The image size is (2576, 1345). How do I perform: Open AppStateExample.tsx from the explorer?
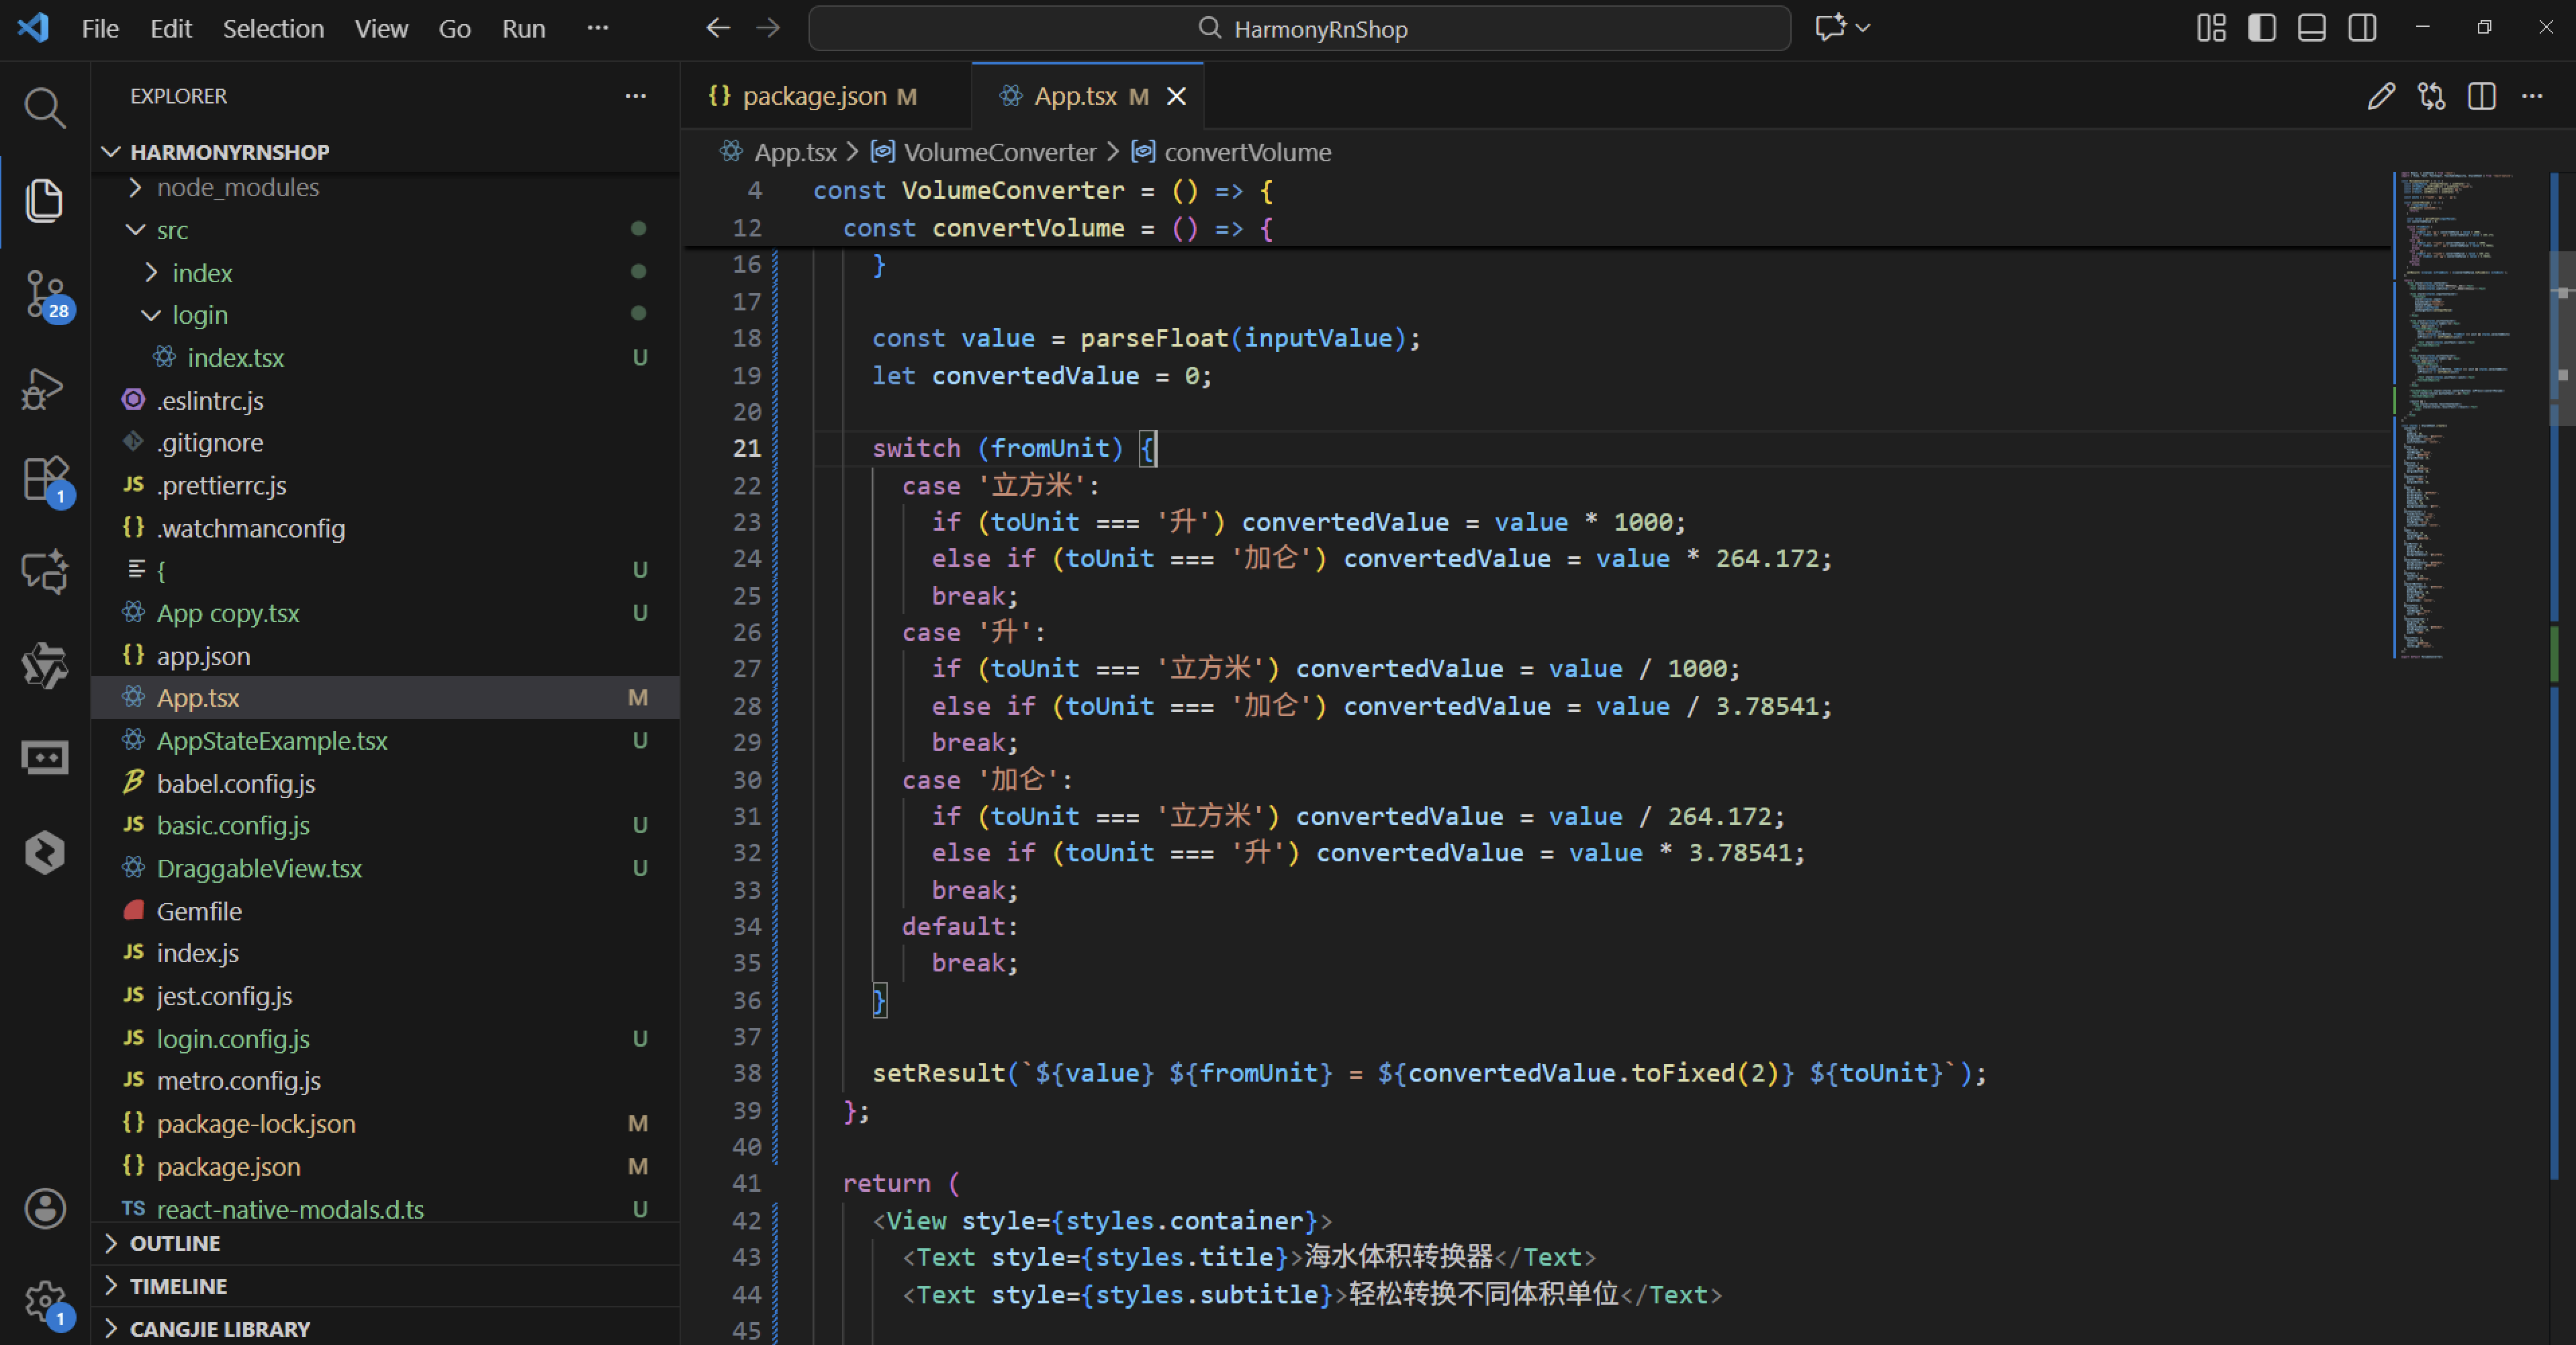pyautogui.click(x=272, y=740)
